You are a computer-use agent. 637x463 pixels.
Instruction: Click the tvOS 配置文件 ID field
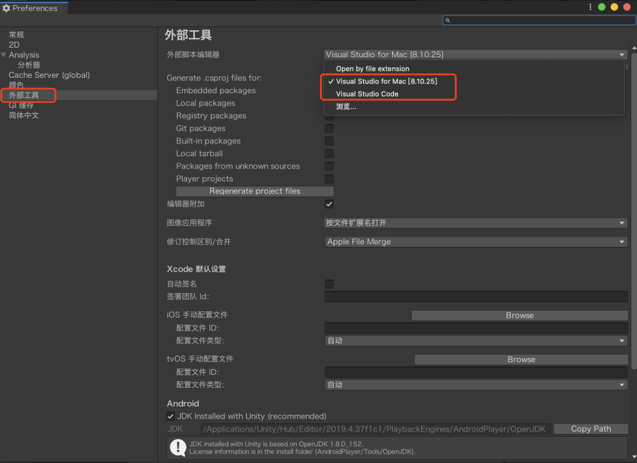pos(476,372)
